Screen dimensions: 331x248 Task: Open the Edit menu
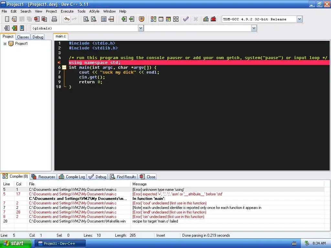click(x=14, y=11)
